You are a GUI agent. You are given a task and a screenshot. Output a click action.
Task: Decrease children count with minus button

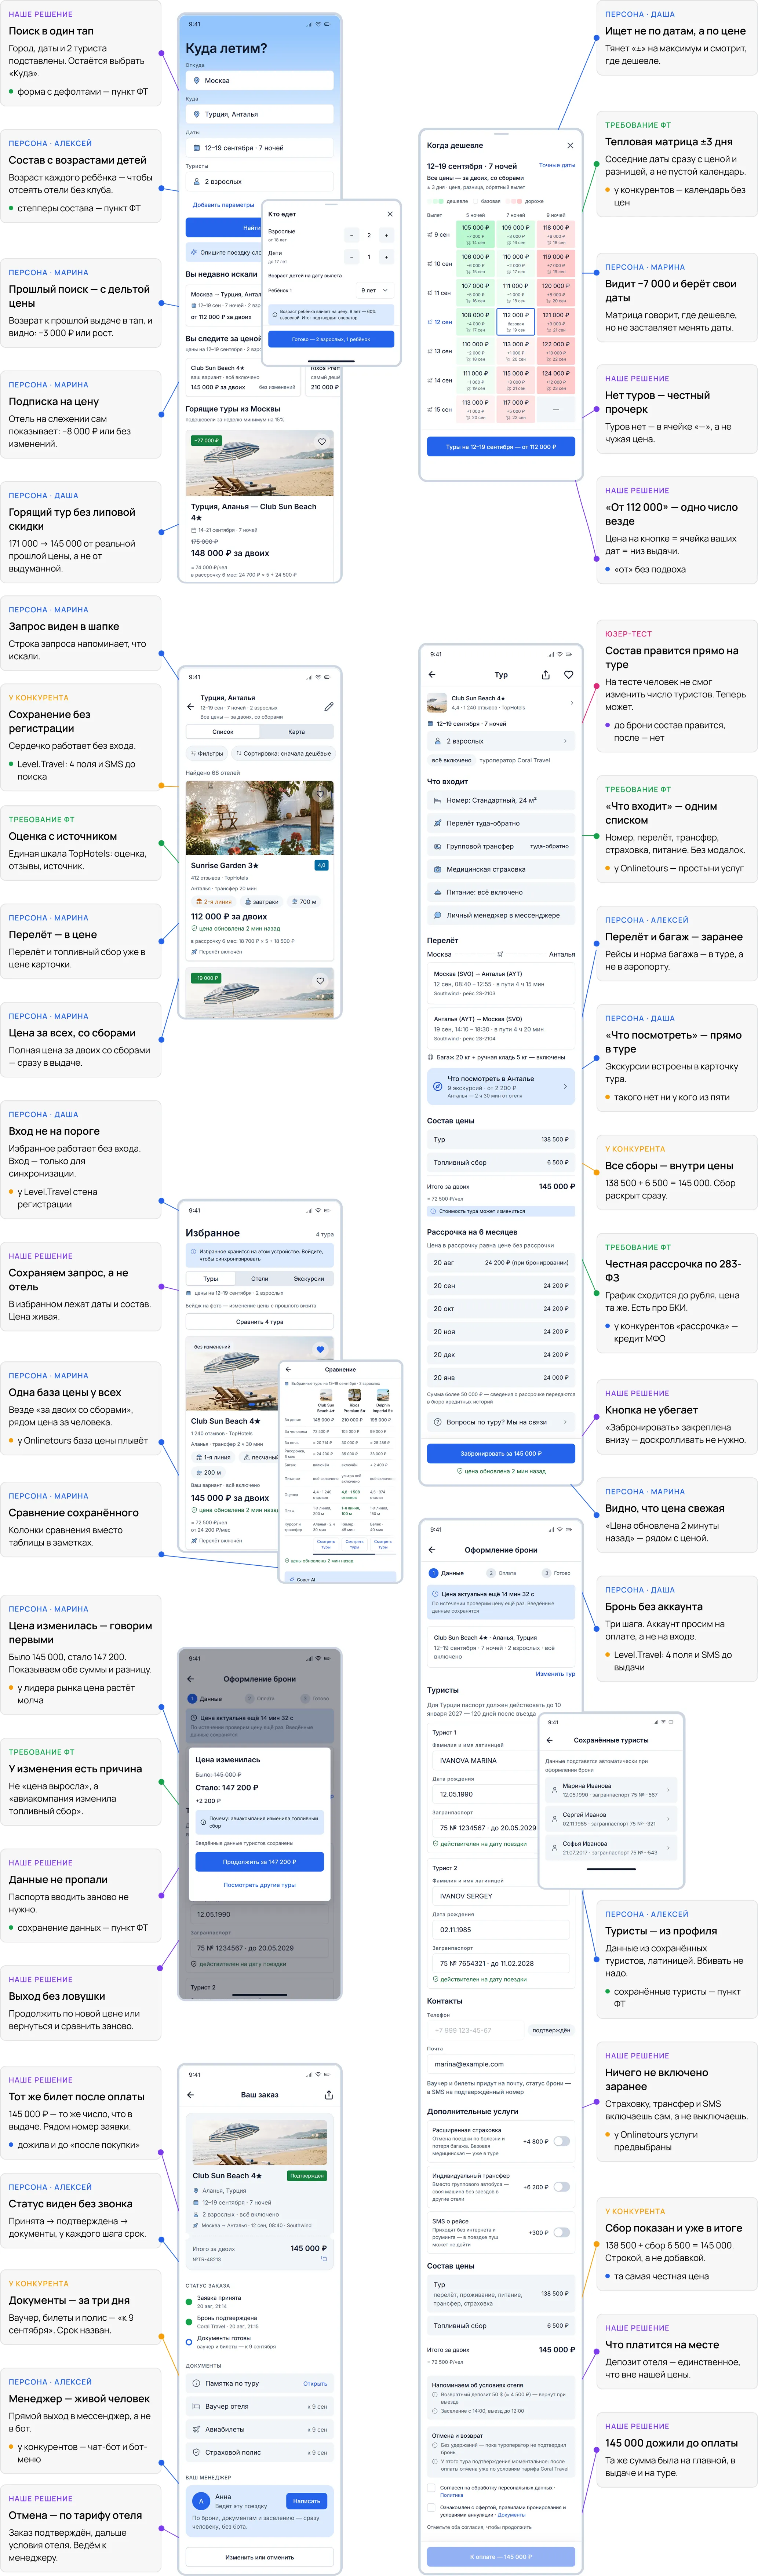coord(351,257)
